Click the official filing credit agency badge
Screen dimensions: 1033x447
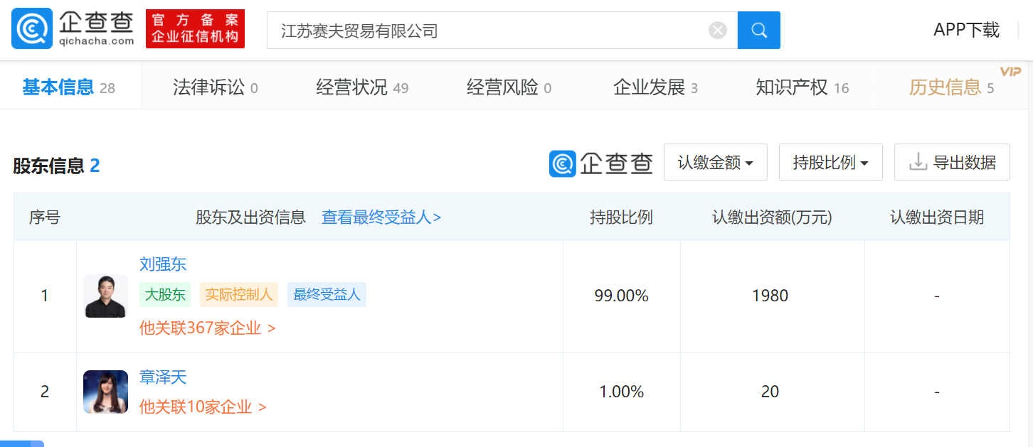pos(195,29)
